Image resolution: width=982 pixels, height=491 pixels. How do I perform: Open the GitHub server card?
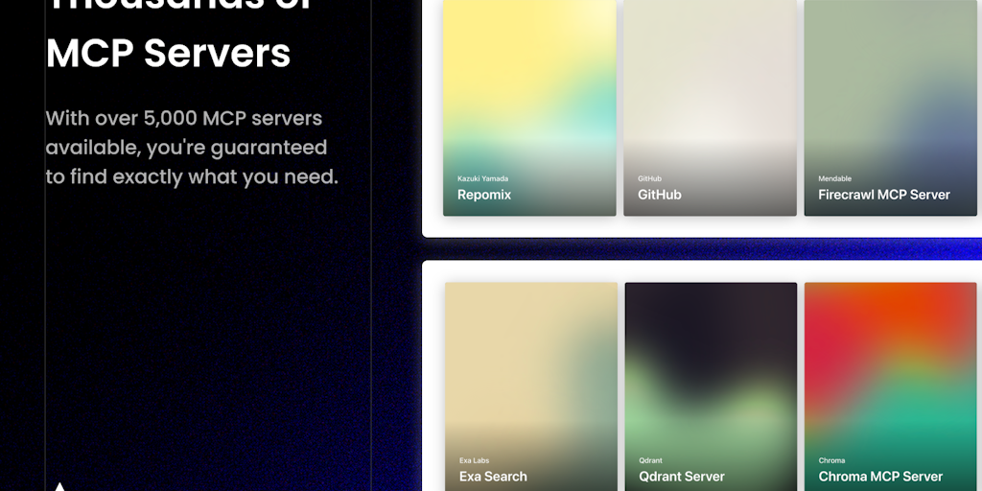coord(711,107)
